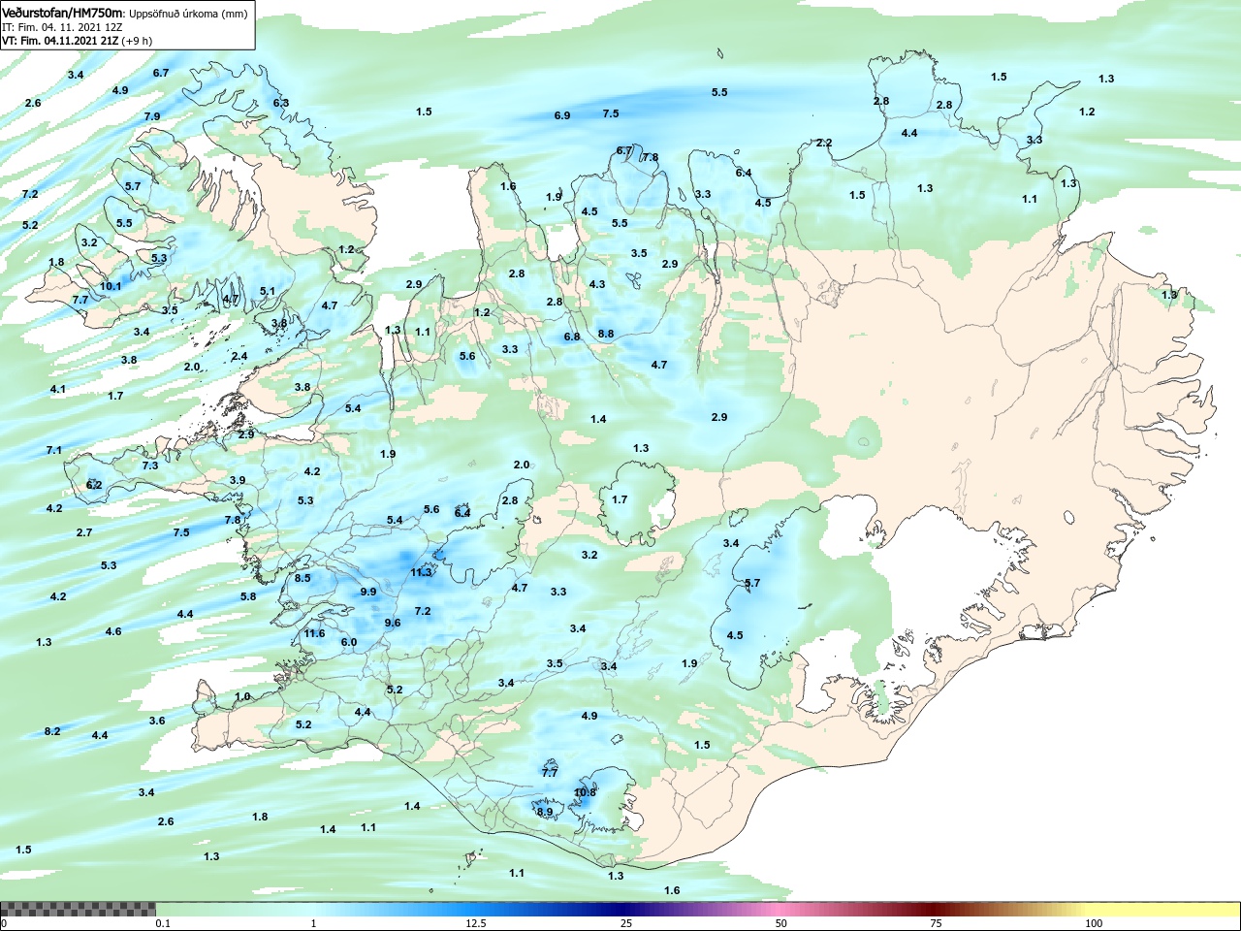Click the 6.3 precipitation value
The image size is (1241, 931).
pyautogui.click(x=281, y=103)
